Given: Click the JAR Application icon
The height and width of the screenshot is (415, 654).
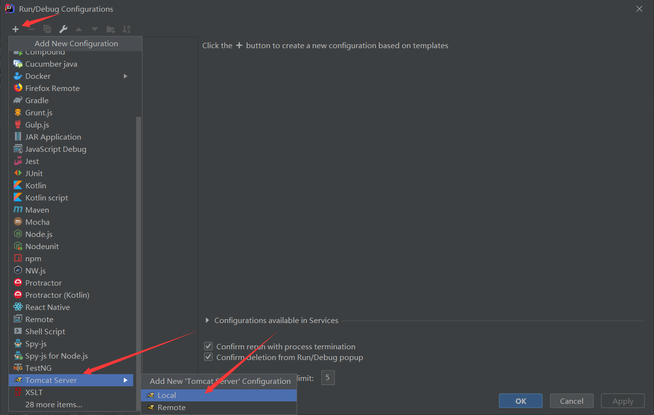Looking at the screenshot, I should coord(18,137).
